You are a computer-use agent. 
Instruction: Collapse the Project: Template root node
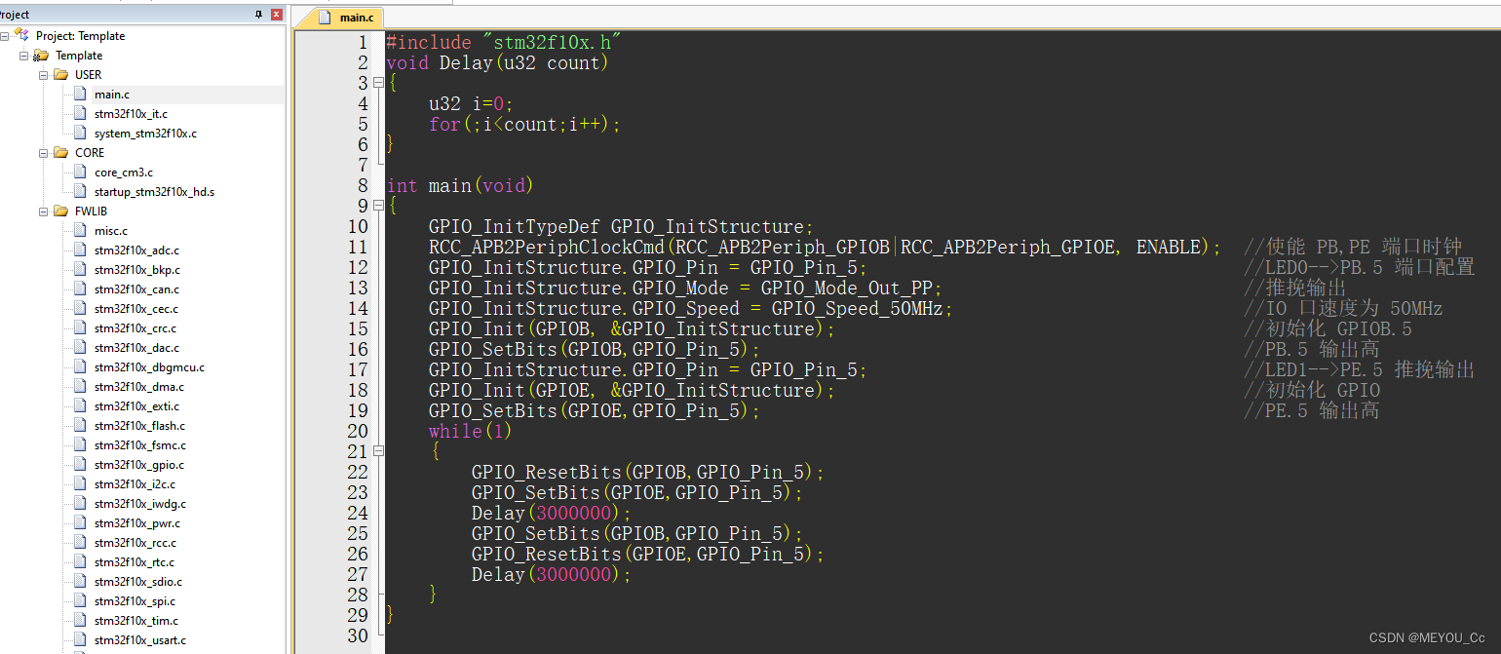point(5,36)
